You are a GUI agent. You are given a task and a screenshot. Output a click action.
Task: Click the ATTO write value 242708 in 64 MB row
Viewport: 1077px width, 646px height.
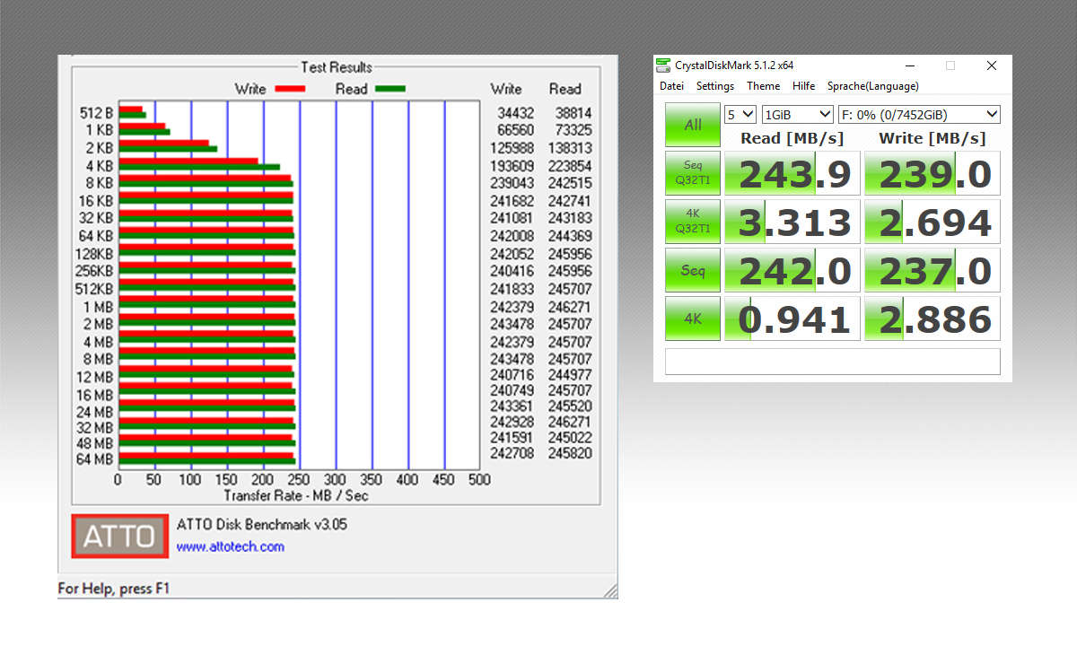click(512, 453)
